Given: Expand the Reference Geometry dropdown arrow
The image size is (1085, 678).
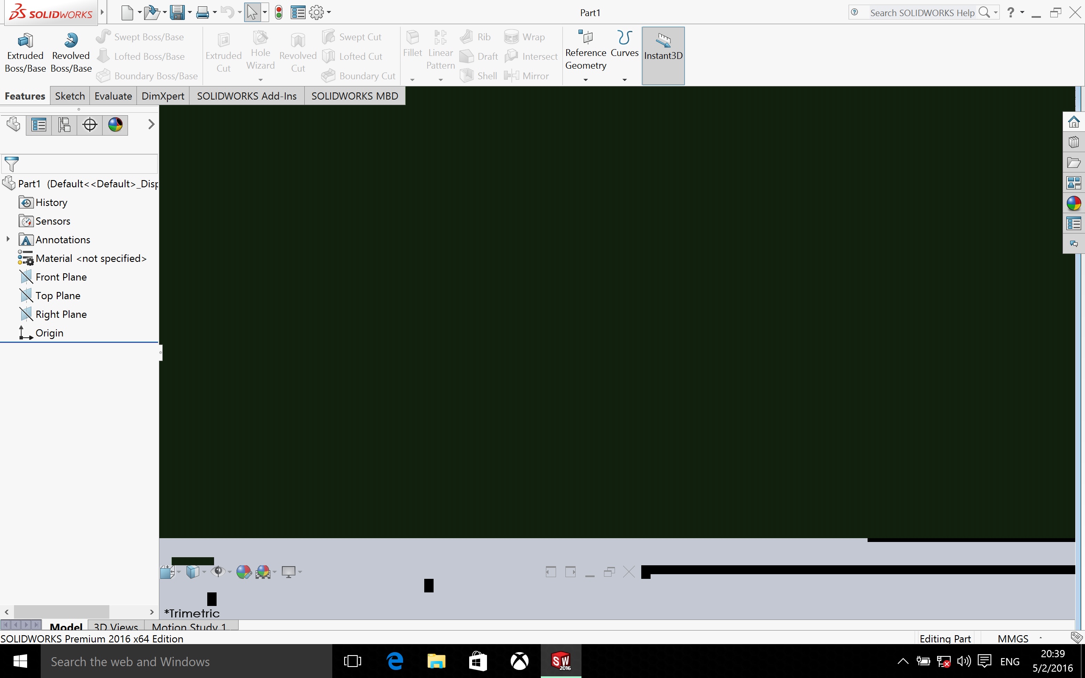Looking at the screenshot, I should (586, 80).
